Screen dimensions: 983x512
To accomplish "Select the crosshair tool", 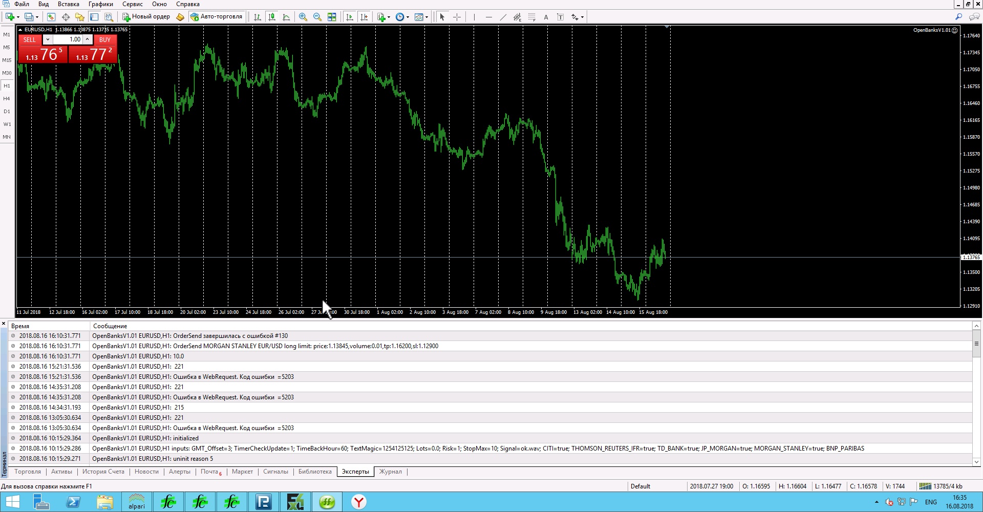I will [x=457, y=17].
